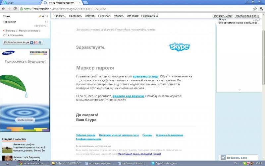Image resolution: width=265 pixels, height=166 pixels.
Task: Click the Индонезия news thumbnail image
Action: (x=7, y=148)
